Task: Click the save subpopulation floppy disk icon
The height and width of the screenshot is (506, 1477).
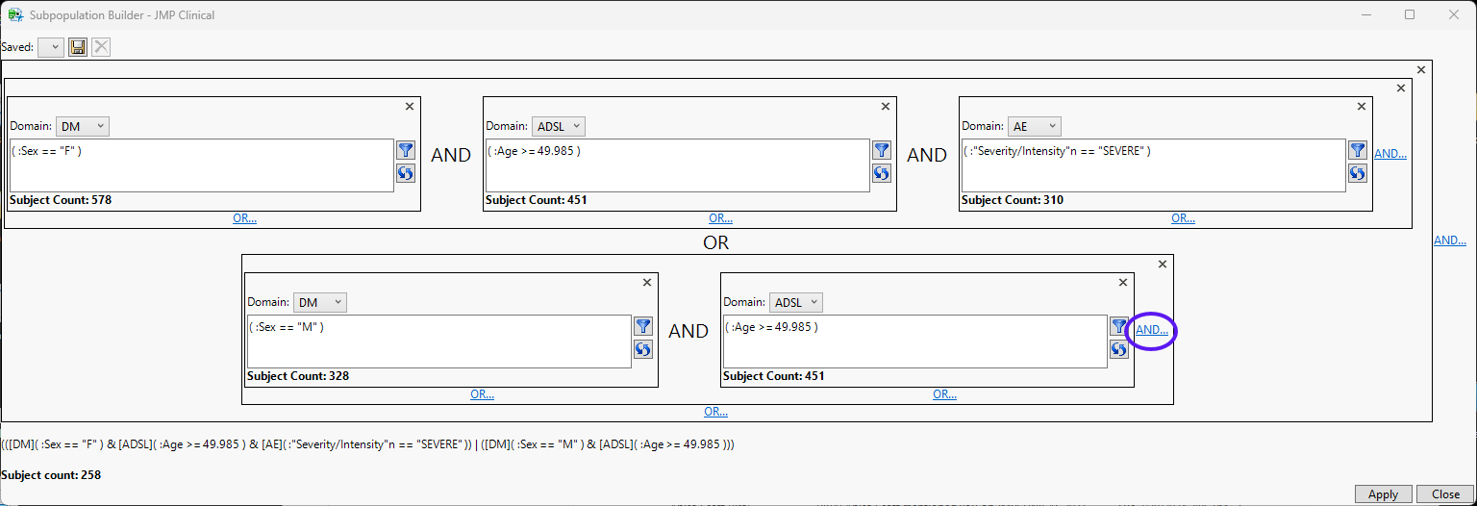Action: tap(78, 47)
